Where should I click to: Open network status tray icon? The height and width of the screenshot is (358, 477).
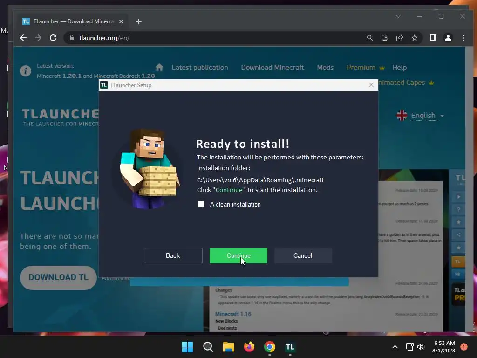(x=410, y=347)
